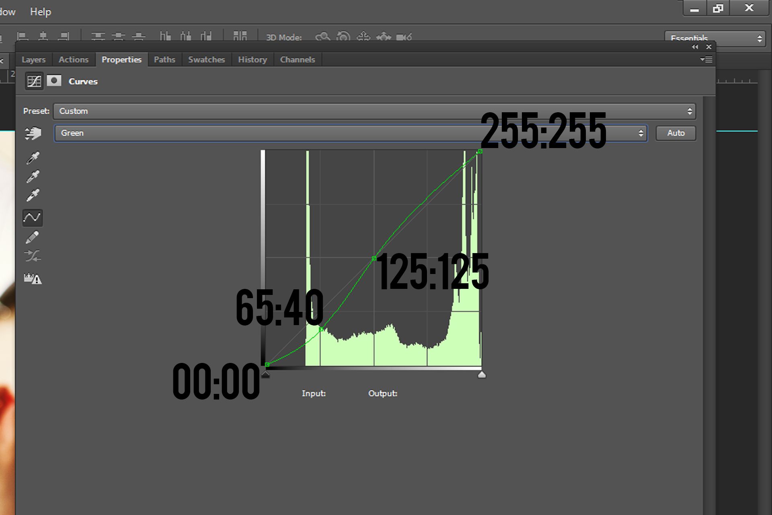772x515 pixels.
Task: Open the Green channel dropdown
Action: [350, 133]
